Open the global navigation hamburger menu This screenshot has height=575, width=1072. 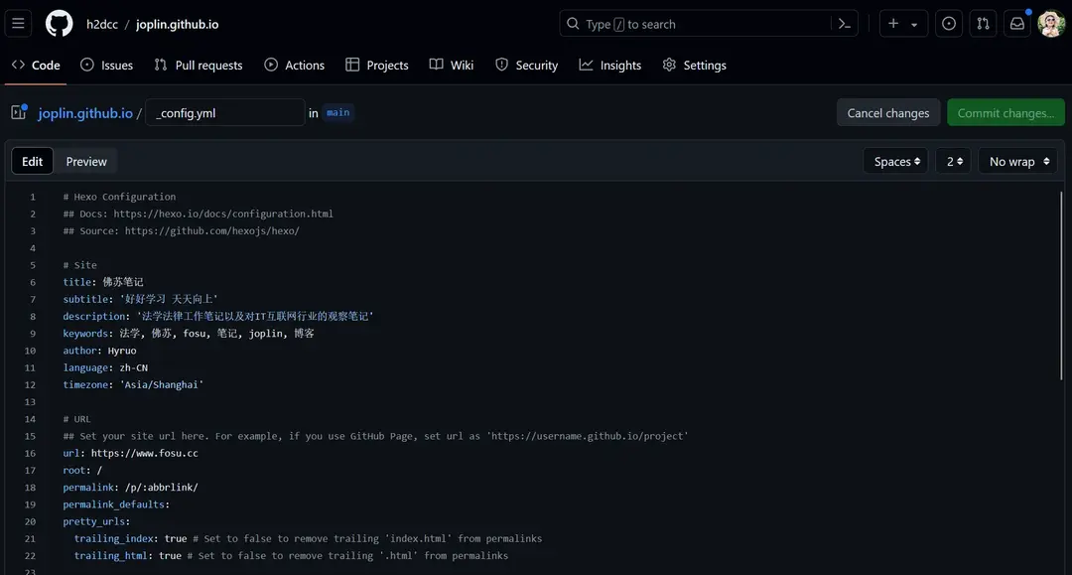[x=18, y=23]
